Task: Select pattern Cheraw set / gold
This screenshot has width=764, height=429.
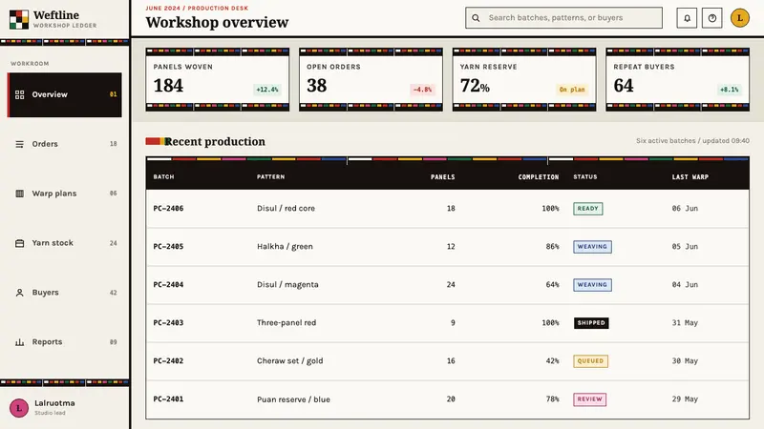Action: [x=290, y=361]
